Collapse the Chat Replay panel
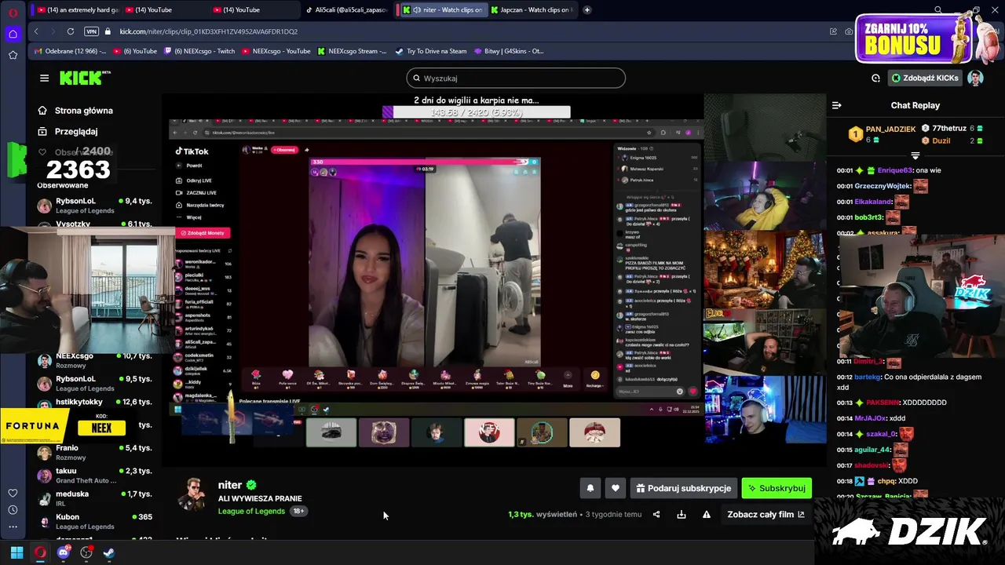1005x565 pixels. point(836,105)
